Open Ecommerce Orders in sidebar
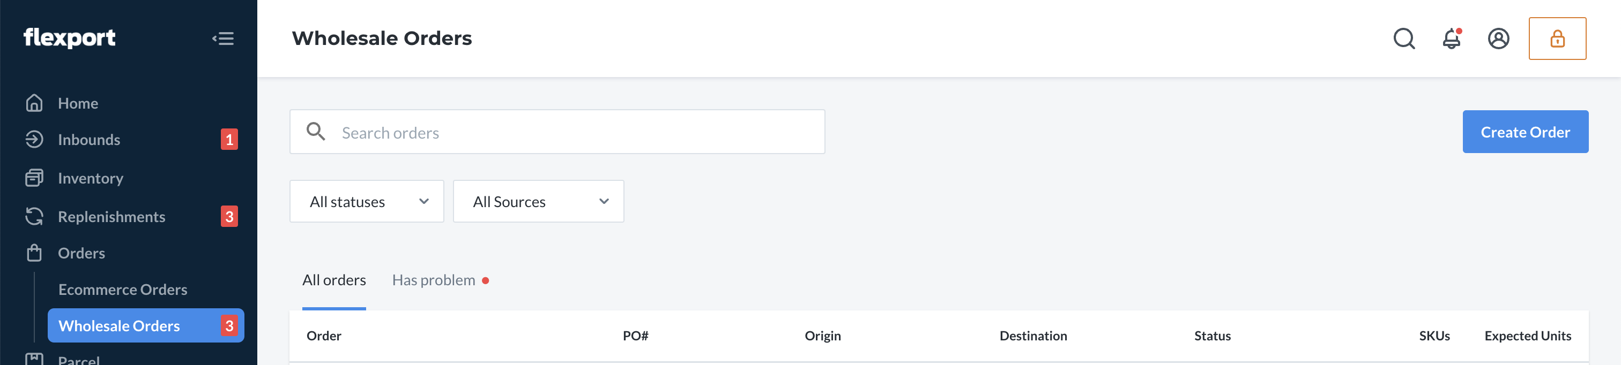The image size is (1621, 365). [x=123, y=290]
